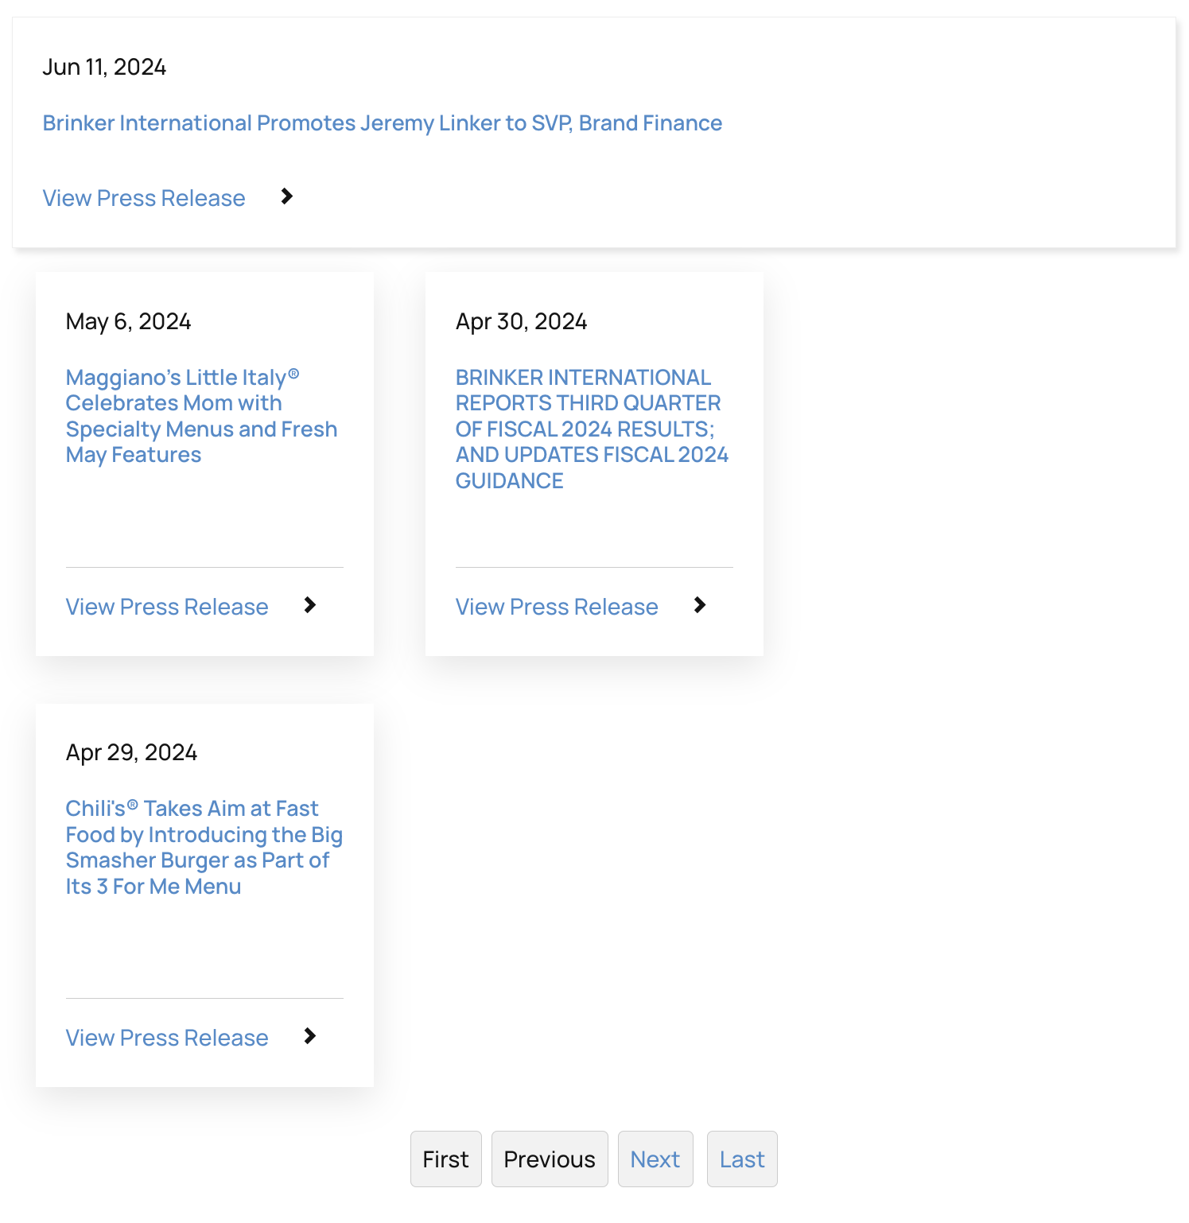View Press Release for Apr 30, 2024
1189x1223 pixels.
pyautogui.click(x=557, y=607)
